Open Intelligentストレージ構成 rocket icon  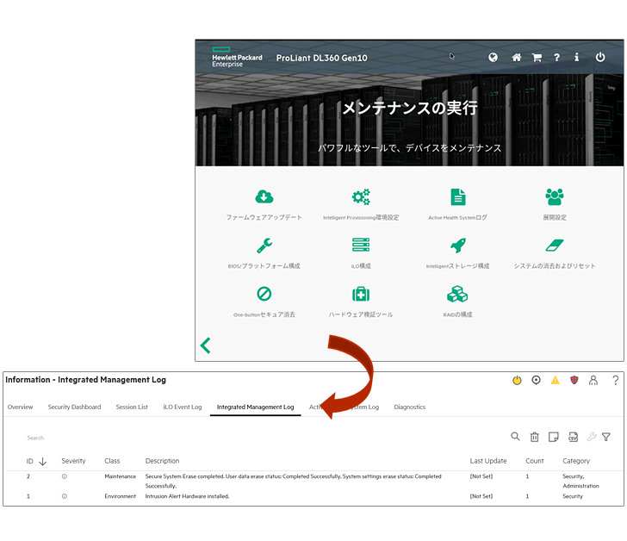pos(458,246)
